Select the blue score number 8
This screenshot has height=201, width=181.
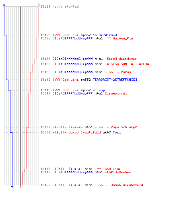point(4,5)
